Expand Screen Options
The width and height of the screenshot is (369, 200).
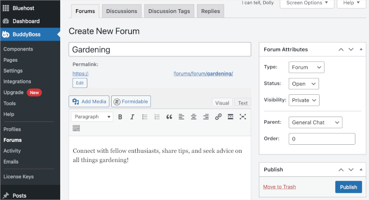[x=307, y=3]
